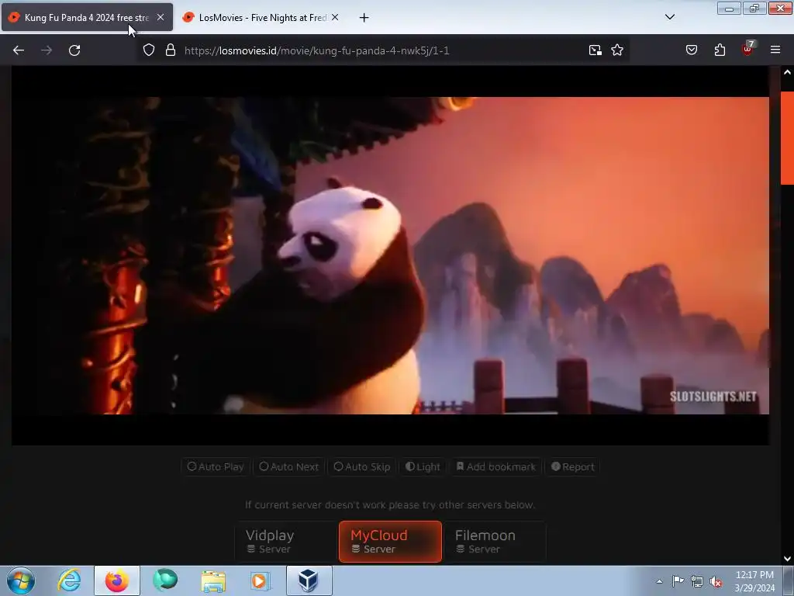Open a new browser tab
Screen dimensions: 794x596
364,18
